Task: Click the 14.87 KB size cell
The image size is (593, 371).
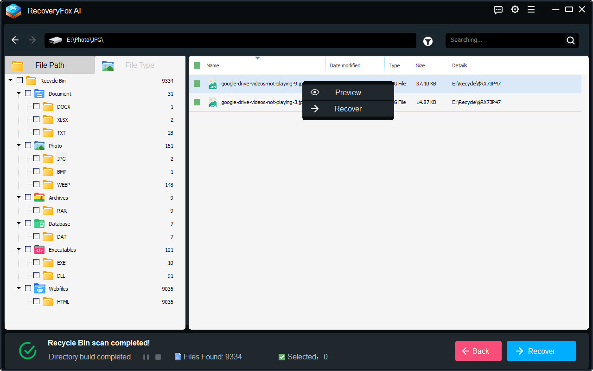Action: pyautogui.click(x=426, y=102)
